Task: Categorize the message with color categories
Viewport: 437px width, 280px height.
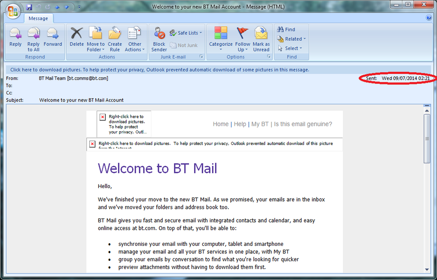Action: click(221, 39)
